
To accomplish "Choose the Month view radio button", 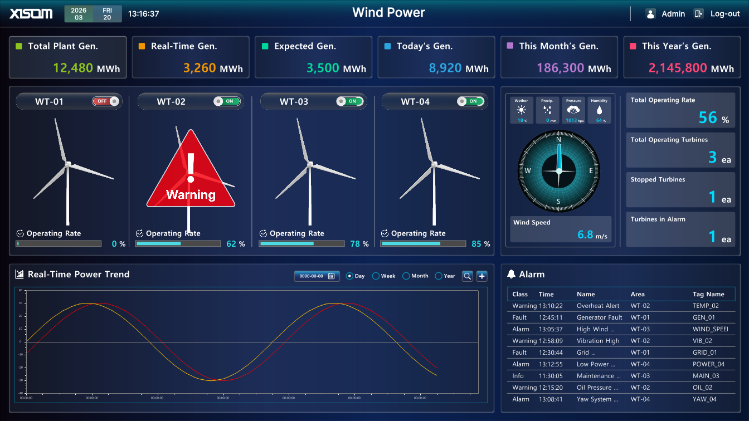I will point(406,276).
